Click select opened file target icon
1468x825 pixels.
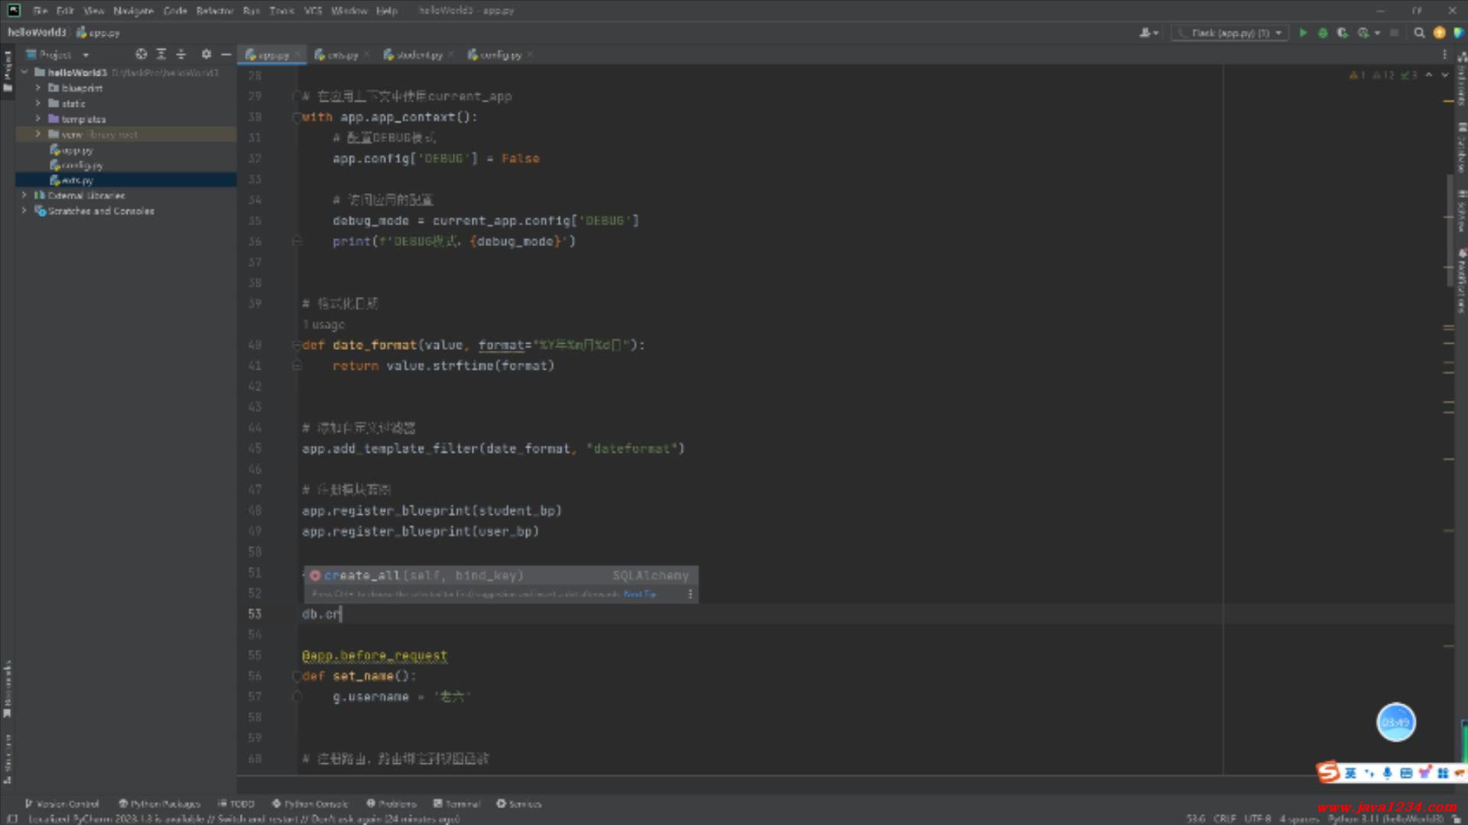[x=141, y=54]
